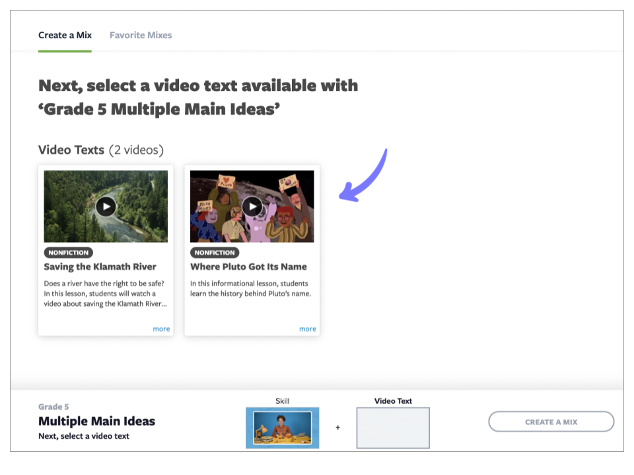The image size is (634, 475).
Task: Click the Create a Mix button
Action: coord(551,422)
